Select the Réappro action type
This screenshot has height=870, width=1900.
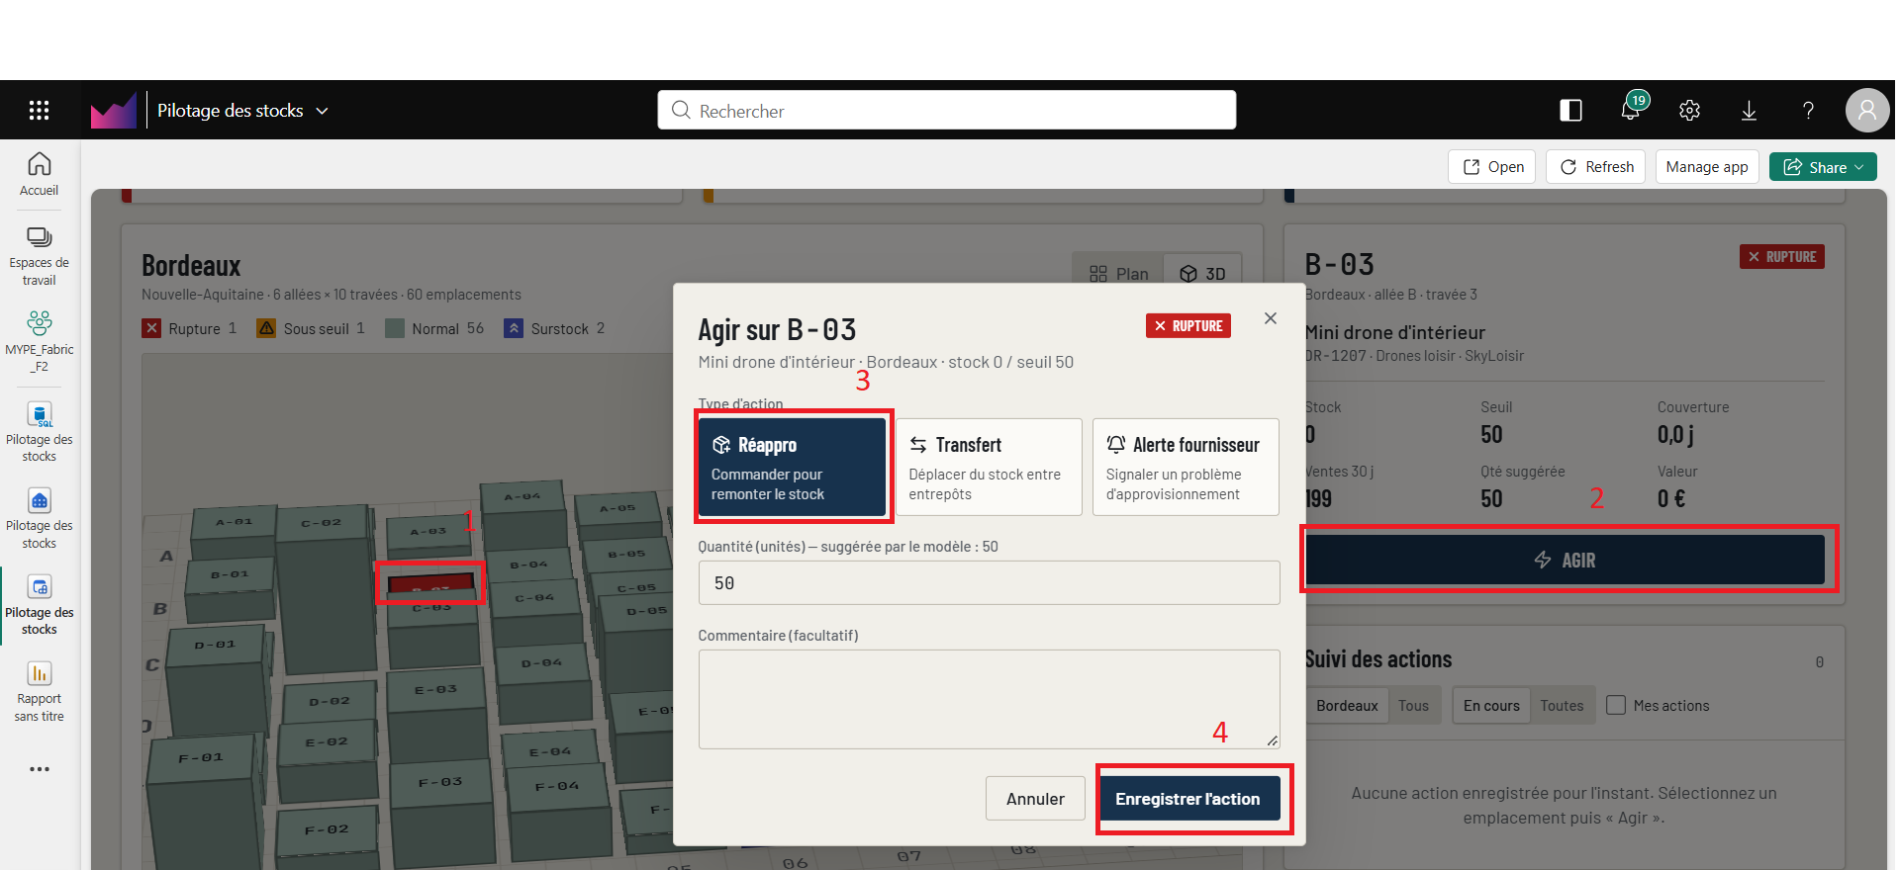(792, 467)
